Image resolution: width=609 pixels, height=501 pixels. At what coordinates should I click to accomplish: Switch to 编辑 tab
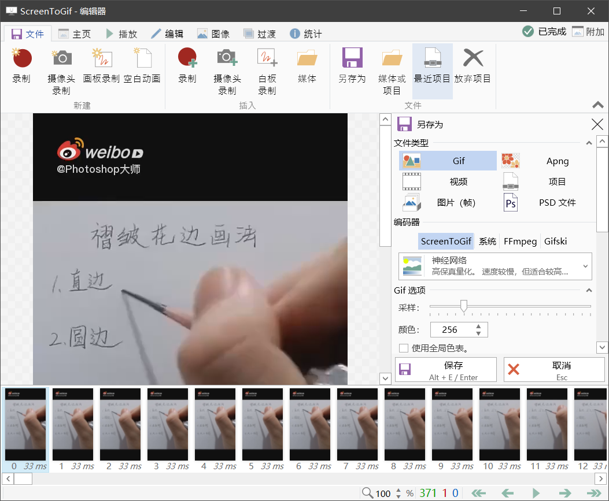click(x=167, y=34)
